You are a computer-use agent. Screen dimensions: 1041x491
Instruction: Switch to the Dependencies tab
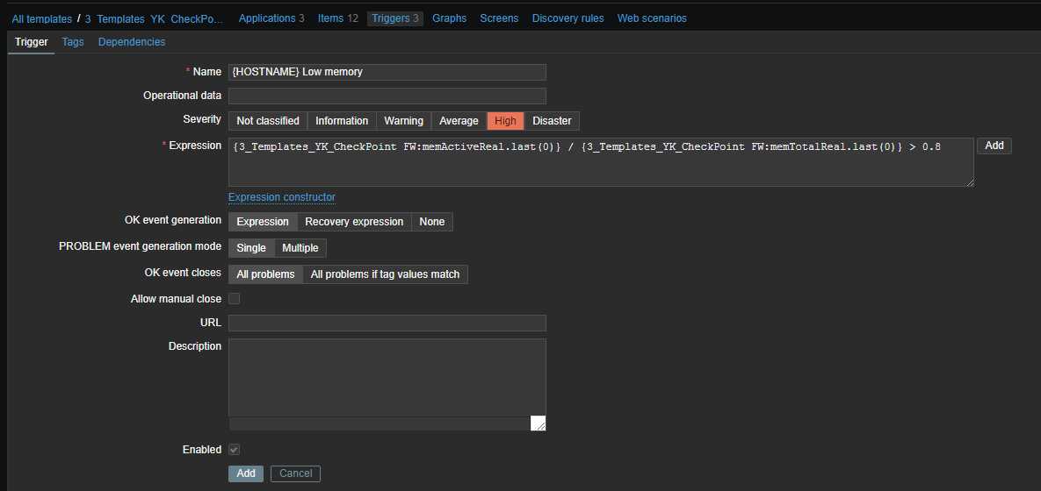tap(132, 42)
